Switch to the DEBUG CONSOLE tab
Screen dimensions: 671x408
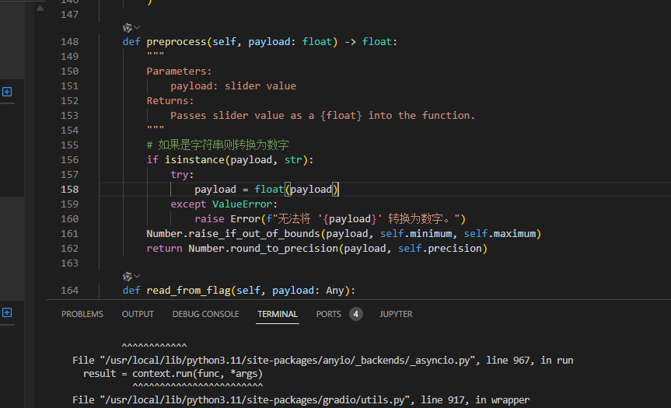(x=205, y=314)
